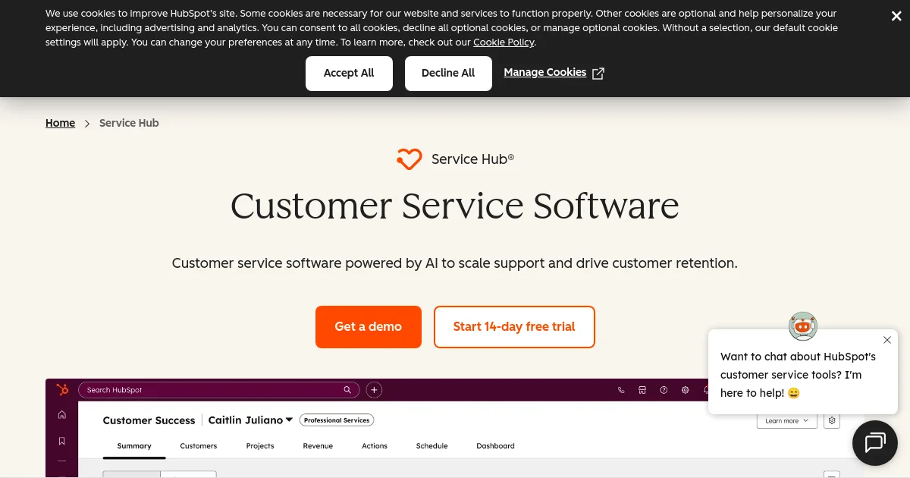
Task: Click the Search HubSpot field
Action: (x=219, y=390)
